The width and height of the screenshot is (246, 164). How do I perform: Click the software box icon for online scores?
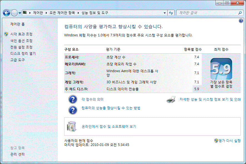click(71, 127)
